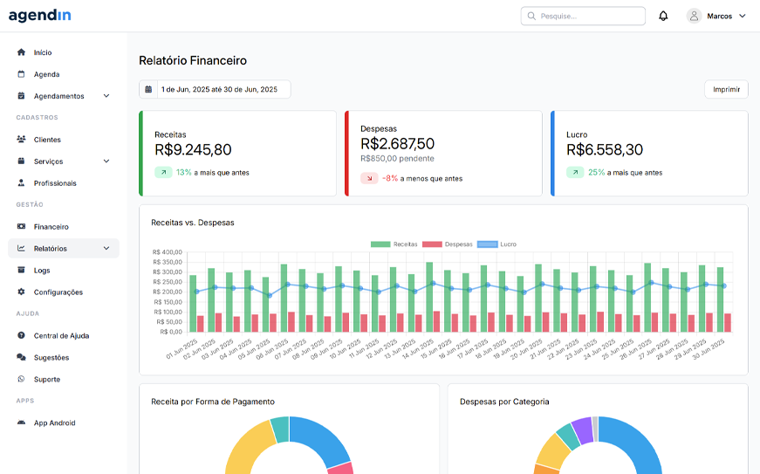Click the Financeiro money icon
The height and width of the screenshot is (474, 760).
pos(21,227)
